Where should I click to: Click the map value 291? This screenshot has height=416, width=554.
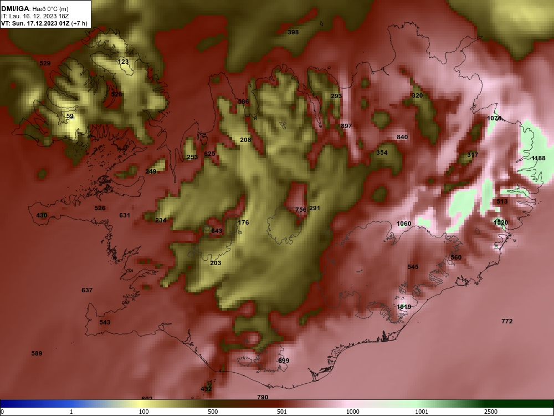click(x=315, y=208)
